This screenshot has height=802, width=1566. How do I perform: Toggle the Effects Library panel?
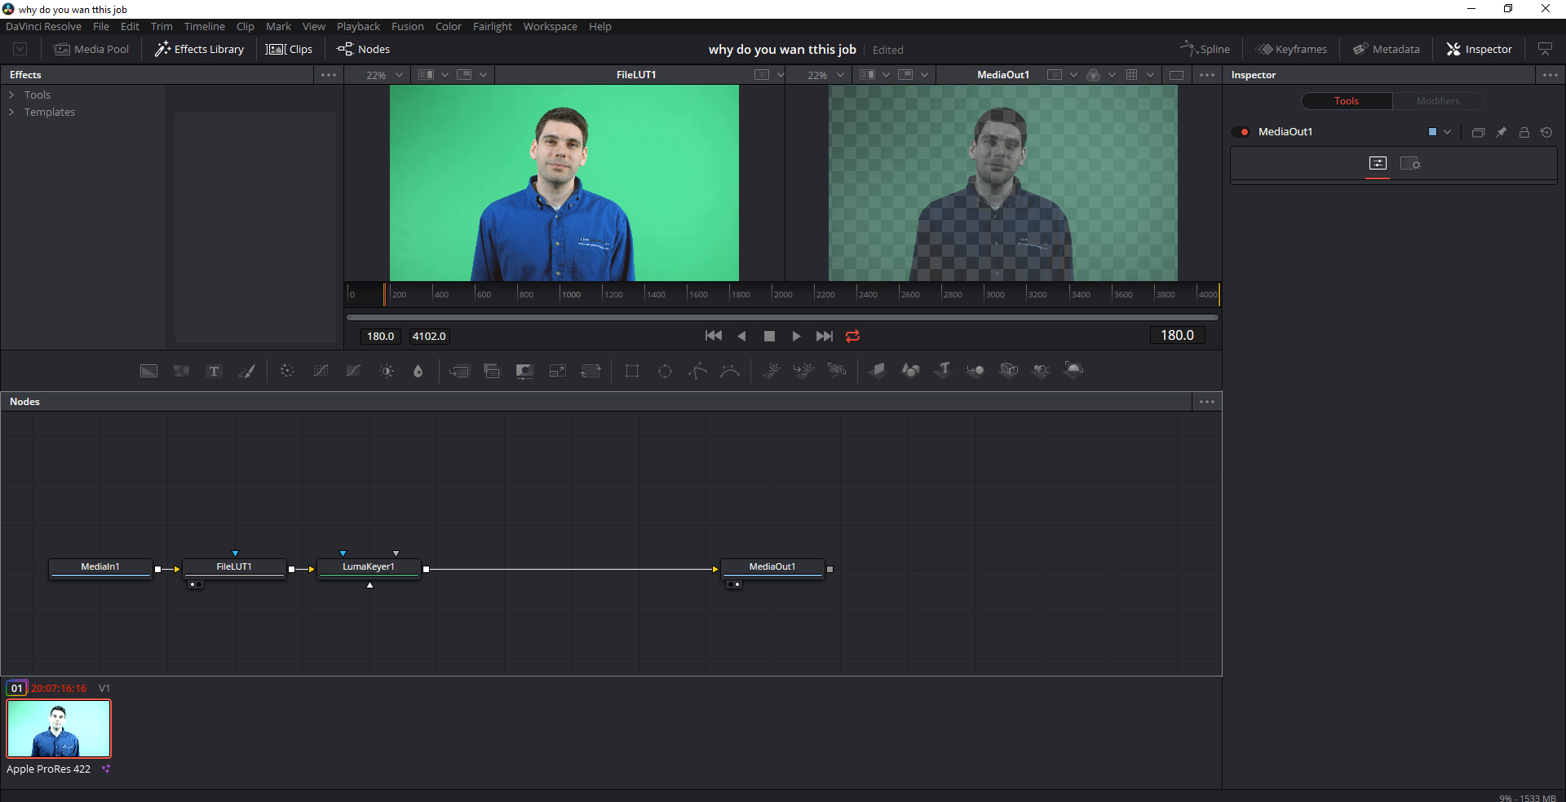pyautogui.click(x=200, y=49)
